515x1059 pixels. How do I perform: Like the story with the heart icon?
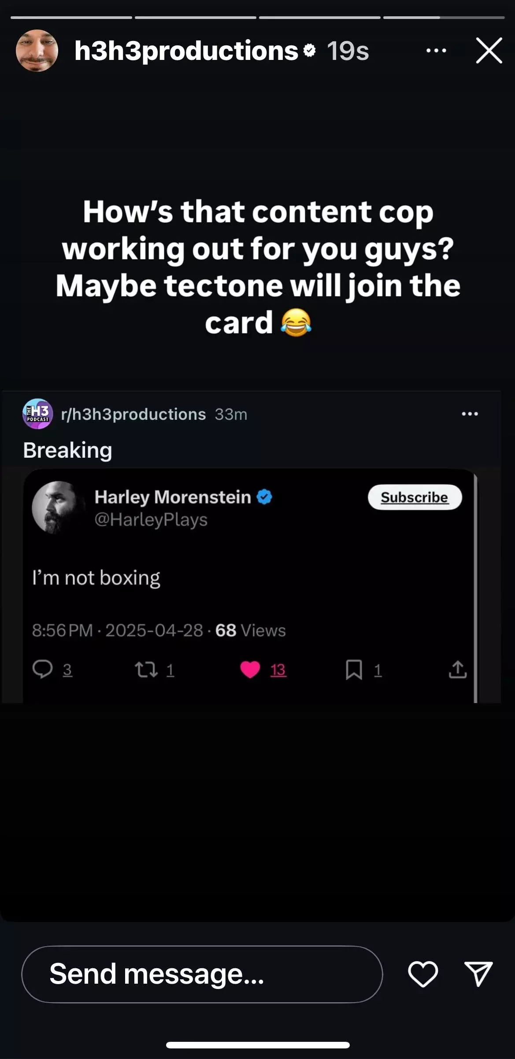click(x=423, y=974)
